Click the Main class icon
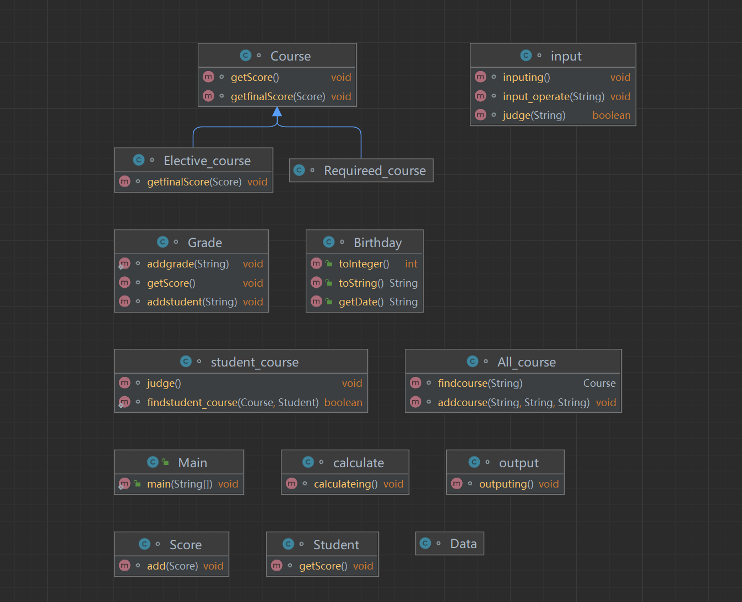The height and width of the screenshot is (602, 742). pyautogui.click(x=153, y=462)
